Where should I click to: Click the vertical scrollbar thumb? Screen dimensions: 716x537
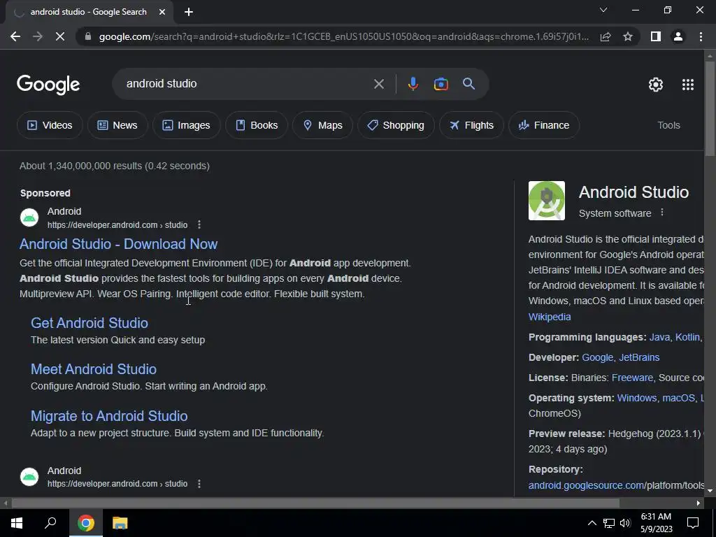click(x=710, y=108)
